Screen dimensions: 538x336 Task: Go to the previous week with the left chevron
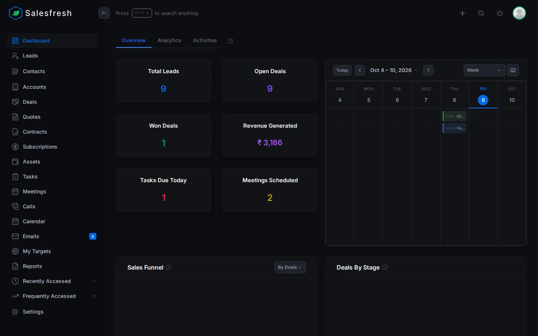coord(360,70)
